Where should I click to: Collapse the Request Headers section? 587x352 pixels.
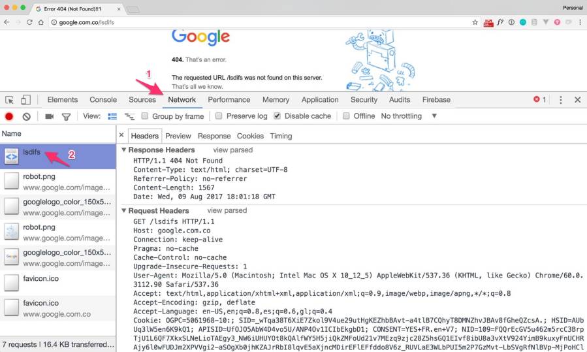[x=124, y=211]
